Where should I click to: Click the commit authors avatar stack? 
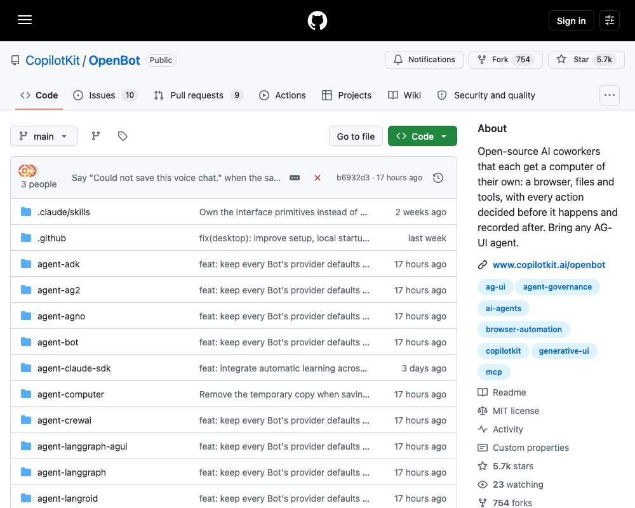27,171
